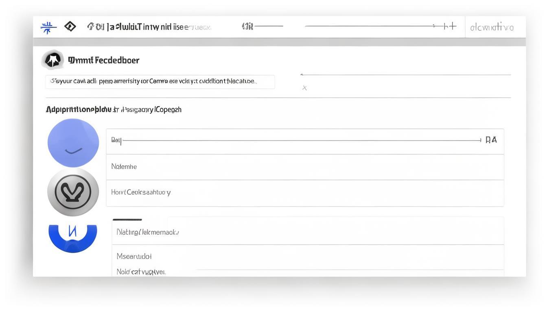This screenshot has width=547, height=312.
Task: Click the text field beginning with Syuur cavi
Action: [x=160, y=82]
